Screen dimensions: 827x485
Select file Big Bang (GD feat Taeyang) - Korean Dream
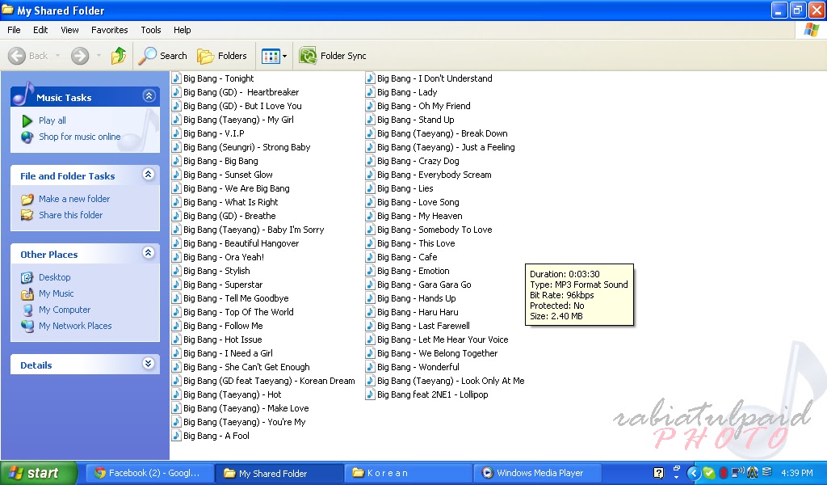click(x=269, y=381)
